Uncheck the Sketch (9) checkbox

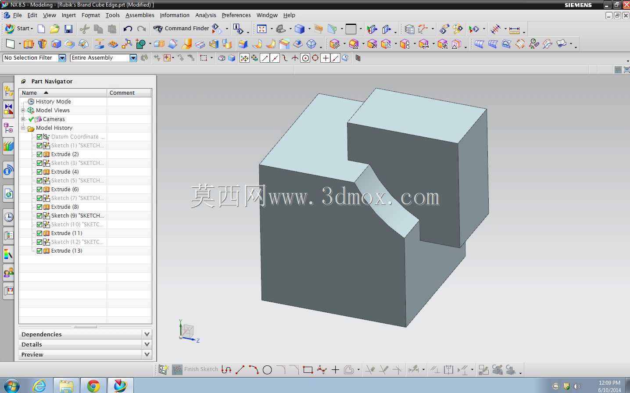[x=39, y=216]
